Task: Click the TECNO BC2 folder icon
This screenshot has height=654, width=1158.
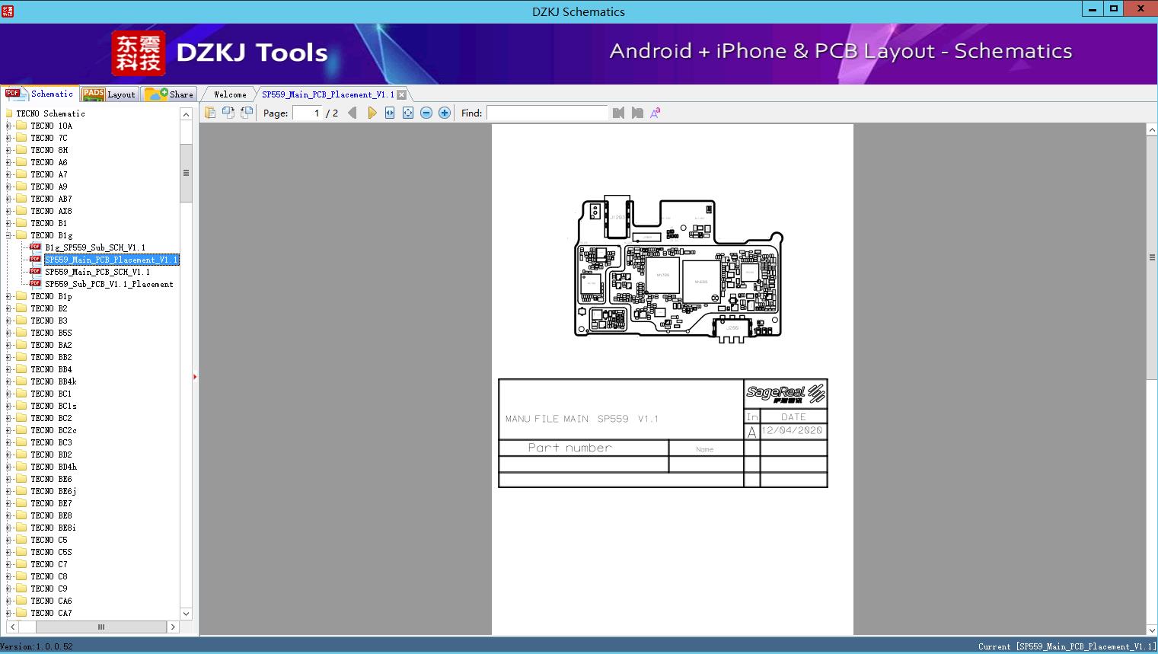Action: coord(21,418)
